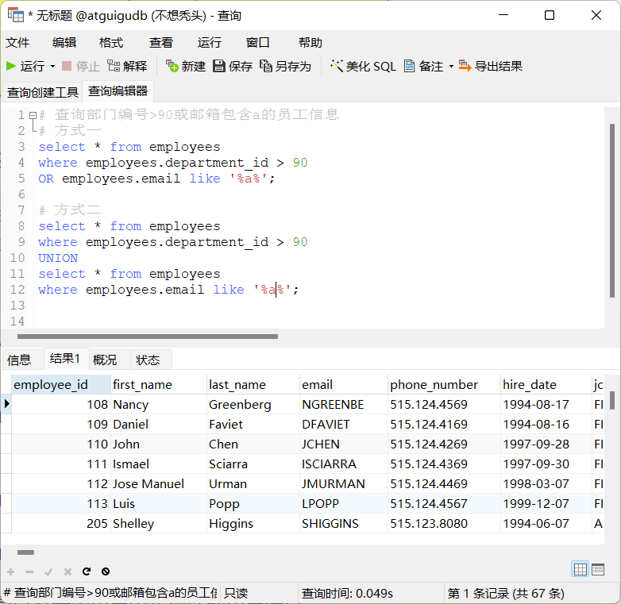This screenshot has width=621, height=604.
Task: Switch to Query Builder tab (查询创建工具)
Action: tap(42, 92)
